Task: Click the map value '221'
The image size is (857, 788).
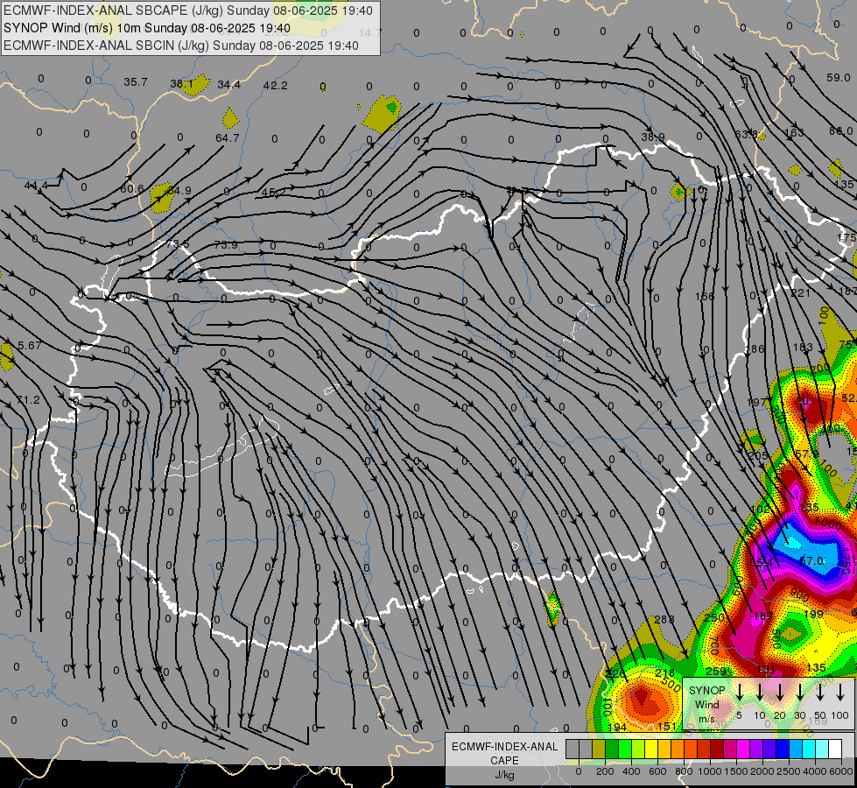Action: tap(800, 293)
